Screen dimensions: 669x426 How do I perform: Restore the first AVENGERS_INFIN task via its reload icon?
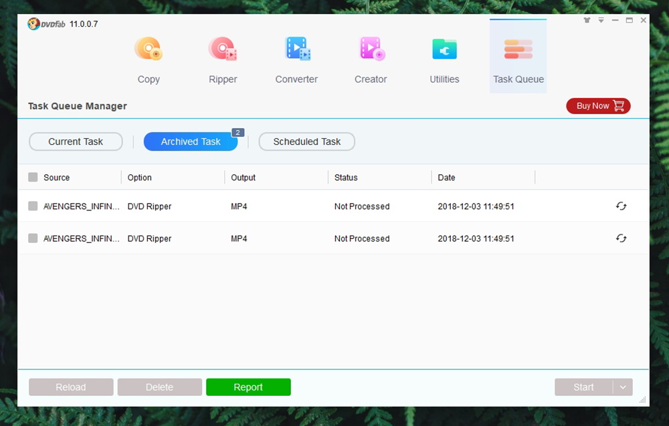[622, 206]
